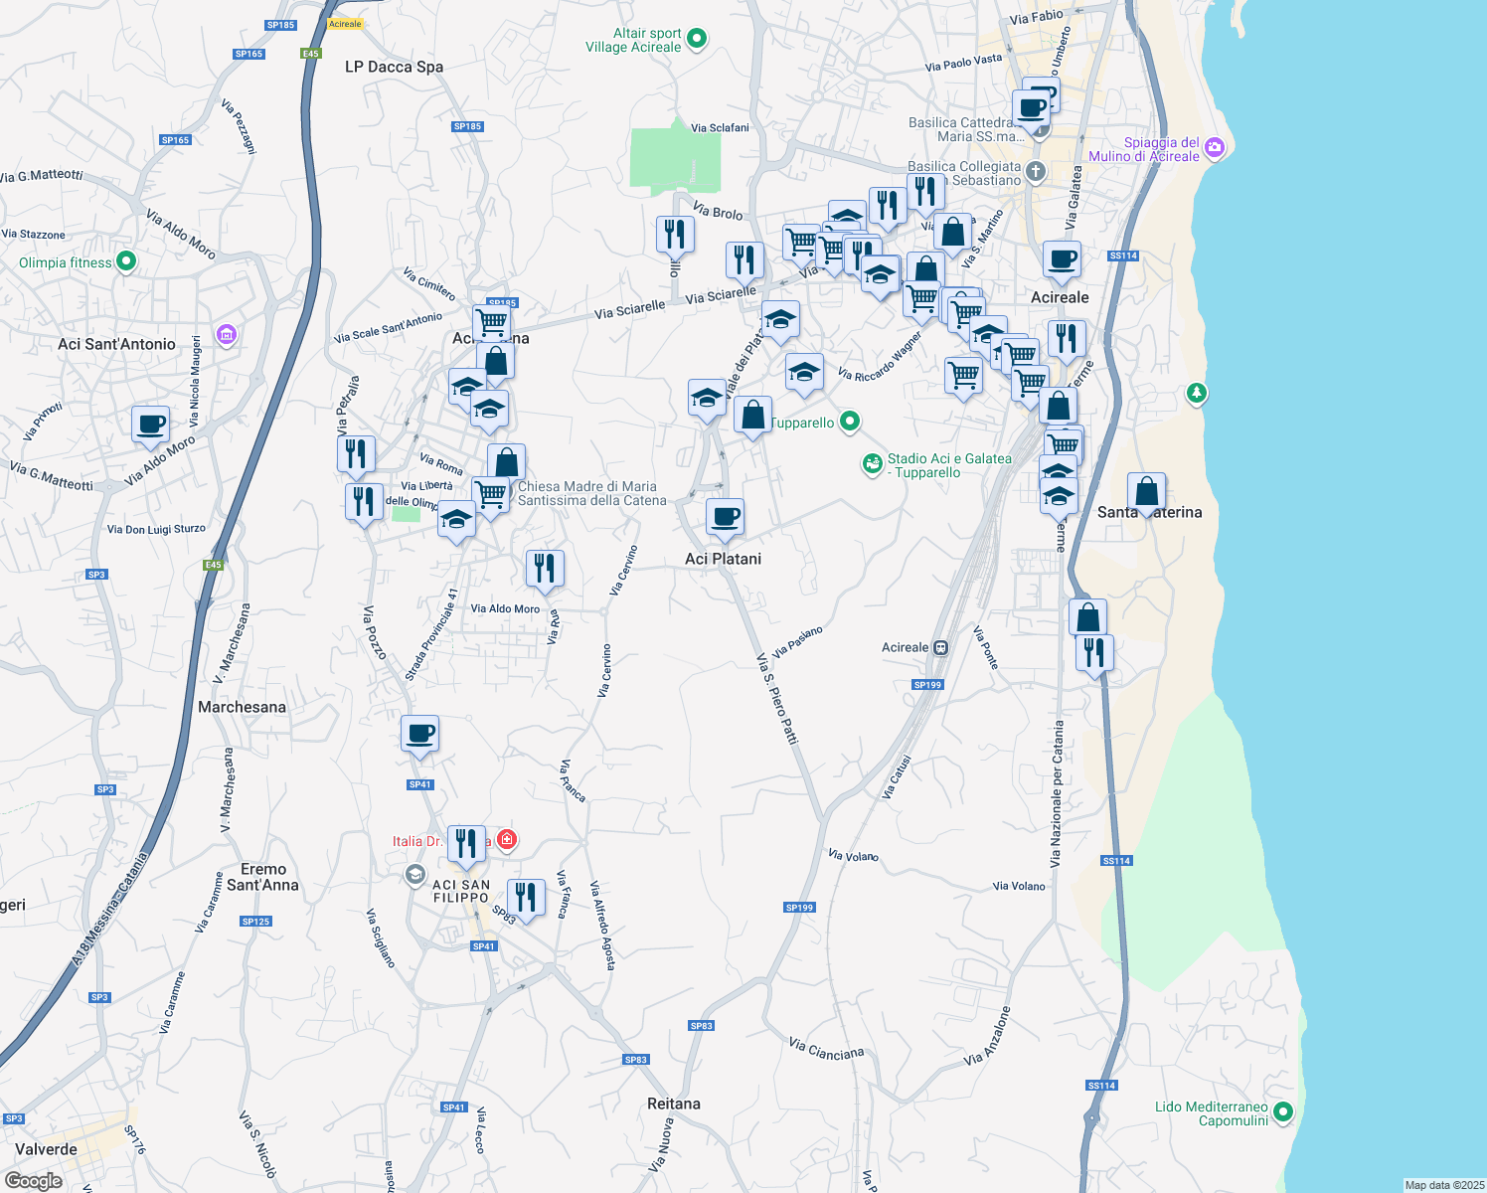
Task: Select the coffee cup icon near Aci Platani
Action: (x=725, y=517)
